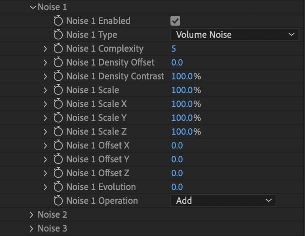Image resolution: width=305 pixels, height=236 pixels.
Task: Expand the Noise 2 group
Action: [32, 214]
